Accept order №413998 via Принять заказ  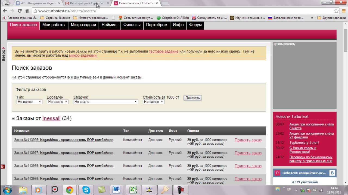tap(248, 166)
